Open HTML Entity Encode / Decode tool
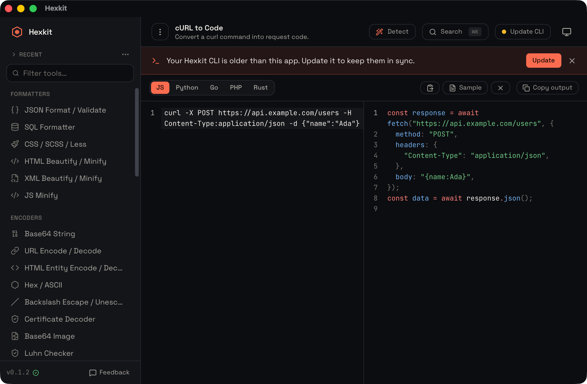Viewport: 587px width, 384px height. pos(70,268)
